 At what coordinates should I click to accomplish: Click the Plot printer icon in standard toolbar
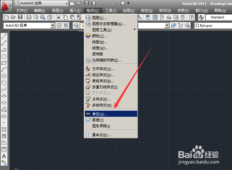click(x=29, y=17)
